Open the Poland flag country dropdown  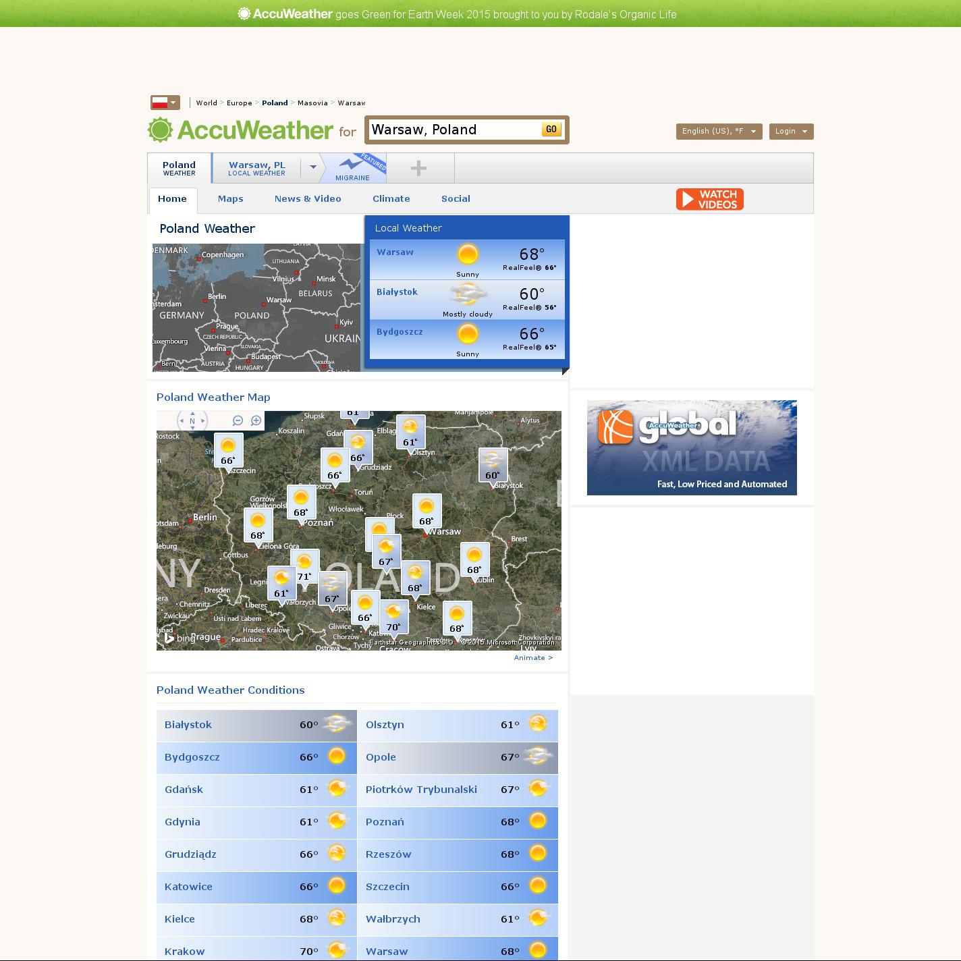(165, 103)
